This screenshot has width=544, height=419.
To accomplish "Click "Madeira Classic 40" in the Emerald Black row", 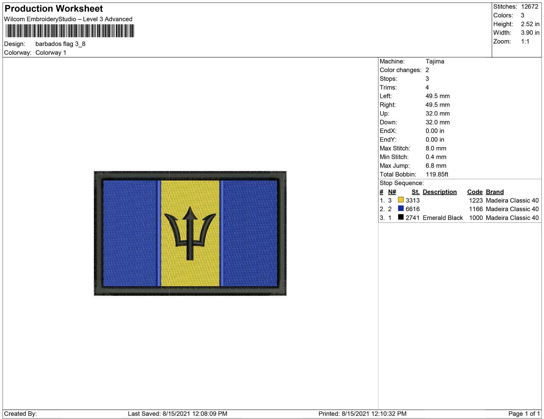I will point(512,218).
